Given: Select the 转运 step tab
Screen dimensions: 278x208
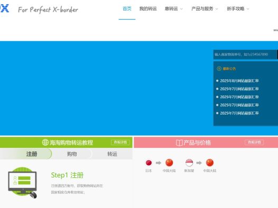Looking at the screenshot, I should [112, 154].
